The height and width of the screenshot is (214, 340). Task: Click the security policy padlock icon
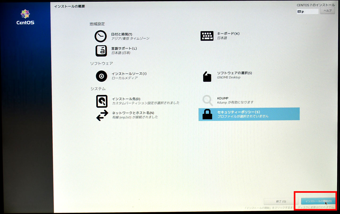(207, 114)
